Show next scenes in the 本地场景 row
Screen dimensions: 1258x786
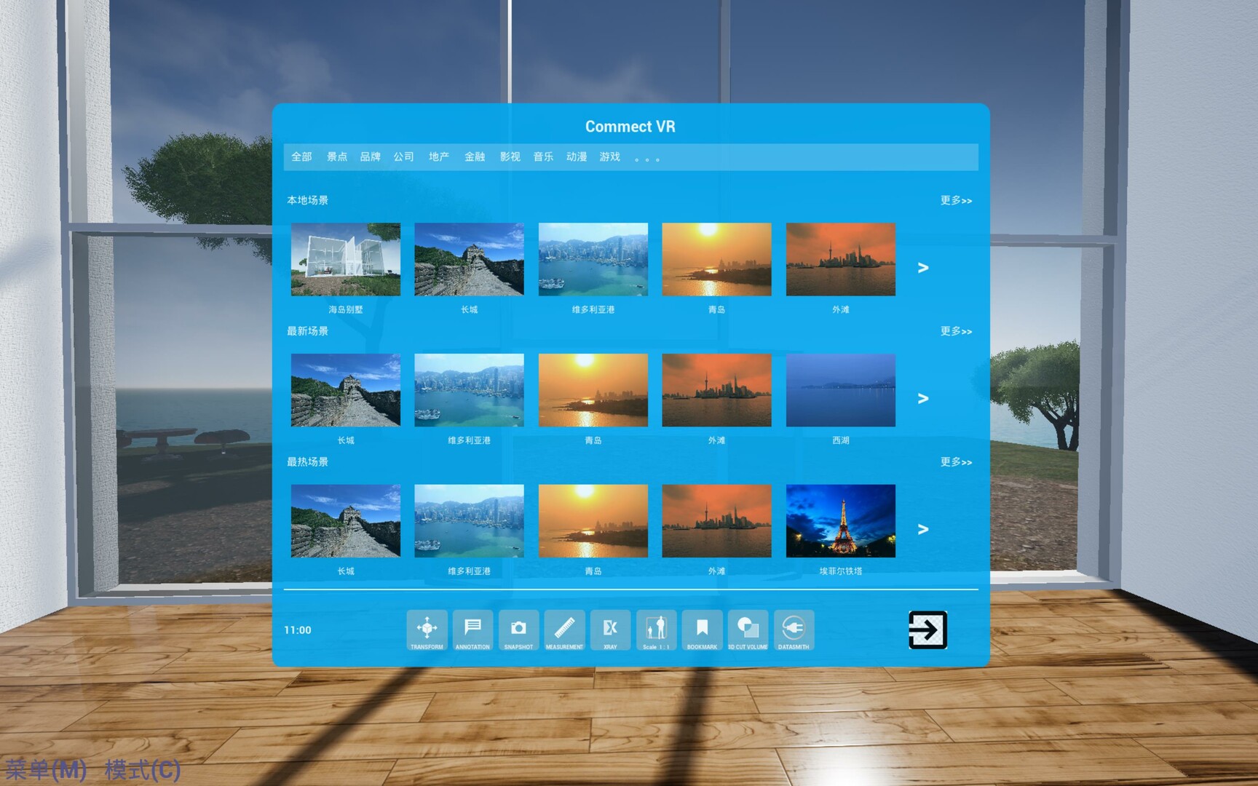(x=923, y=268)
